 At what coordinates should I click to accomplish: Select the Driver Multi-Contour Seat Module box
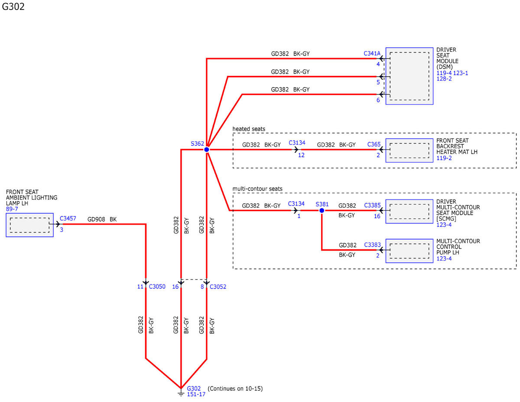pos(409,211)
